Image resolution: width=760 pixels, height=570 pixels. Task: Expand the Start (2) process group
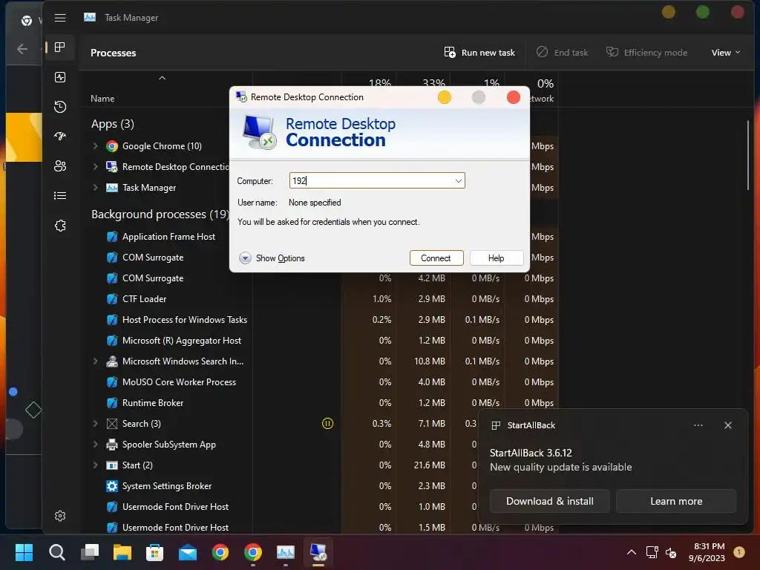coord(96,465)
